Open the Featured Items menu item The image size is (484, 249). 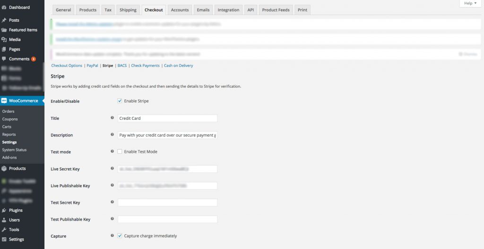[x=23, y=30]
